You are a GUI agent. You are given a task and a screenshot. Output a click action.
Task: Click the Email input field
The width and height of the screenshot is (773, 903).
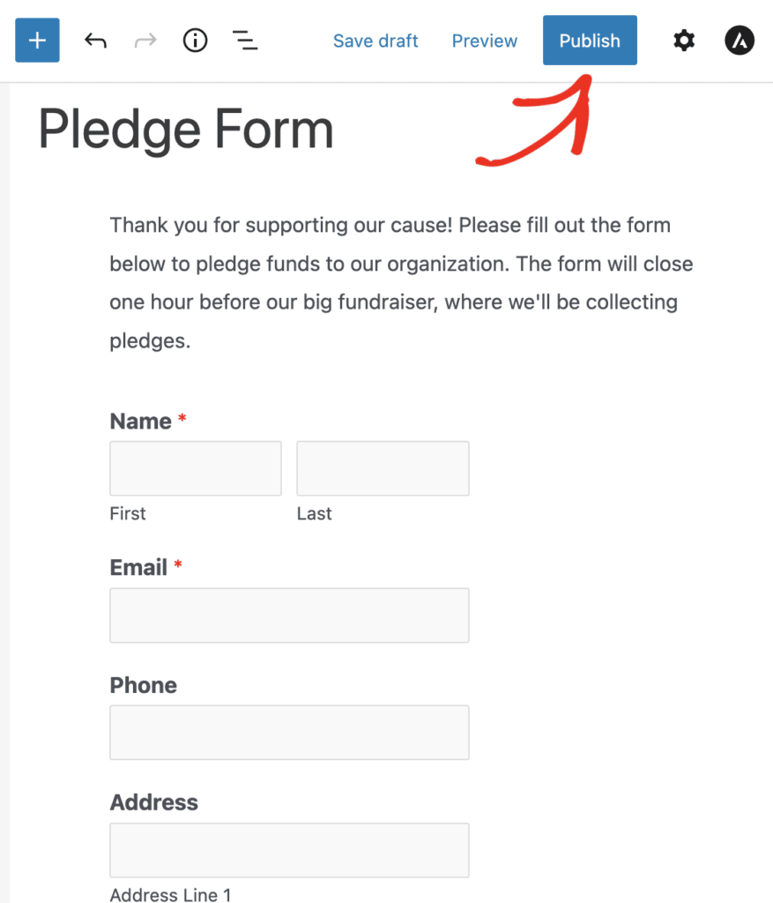pyautogui.click(x=289, y=615)
